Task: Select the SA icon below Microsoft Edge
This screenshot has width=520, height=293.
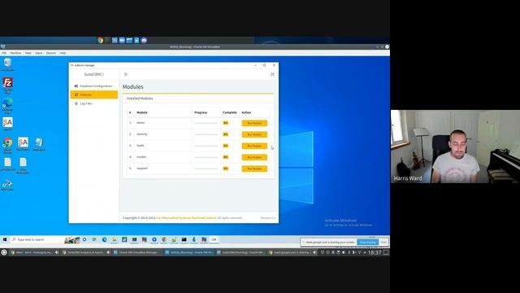Action: pyautogui.click(x=7, y=125)
